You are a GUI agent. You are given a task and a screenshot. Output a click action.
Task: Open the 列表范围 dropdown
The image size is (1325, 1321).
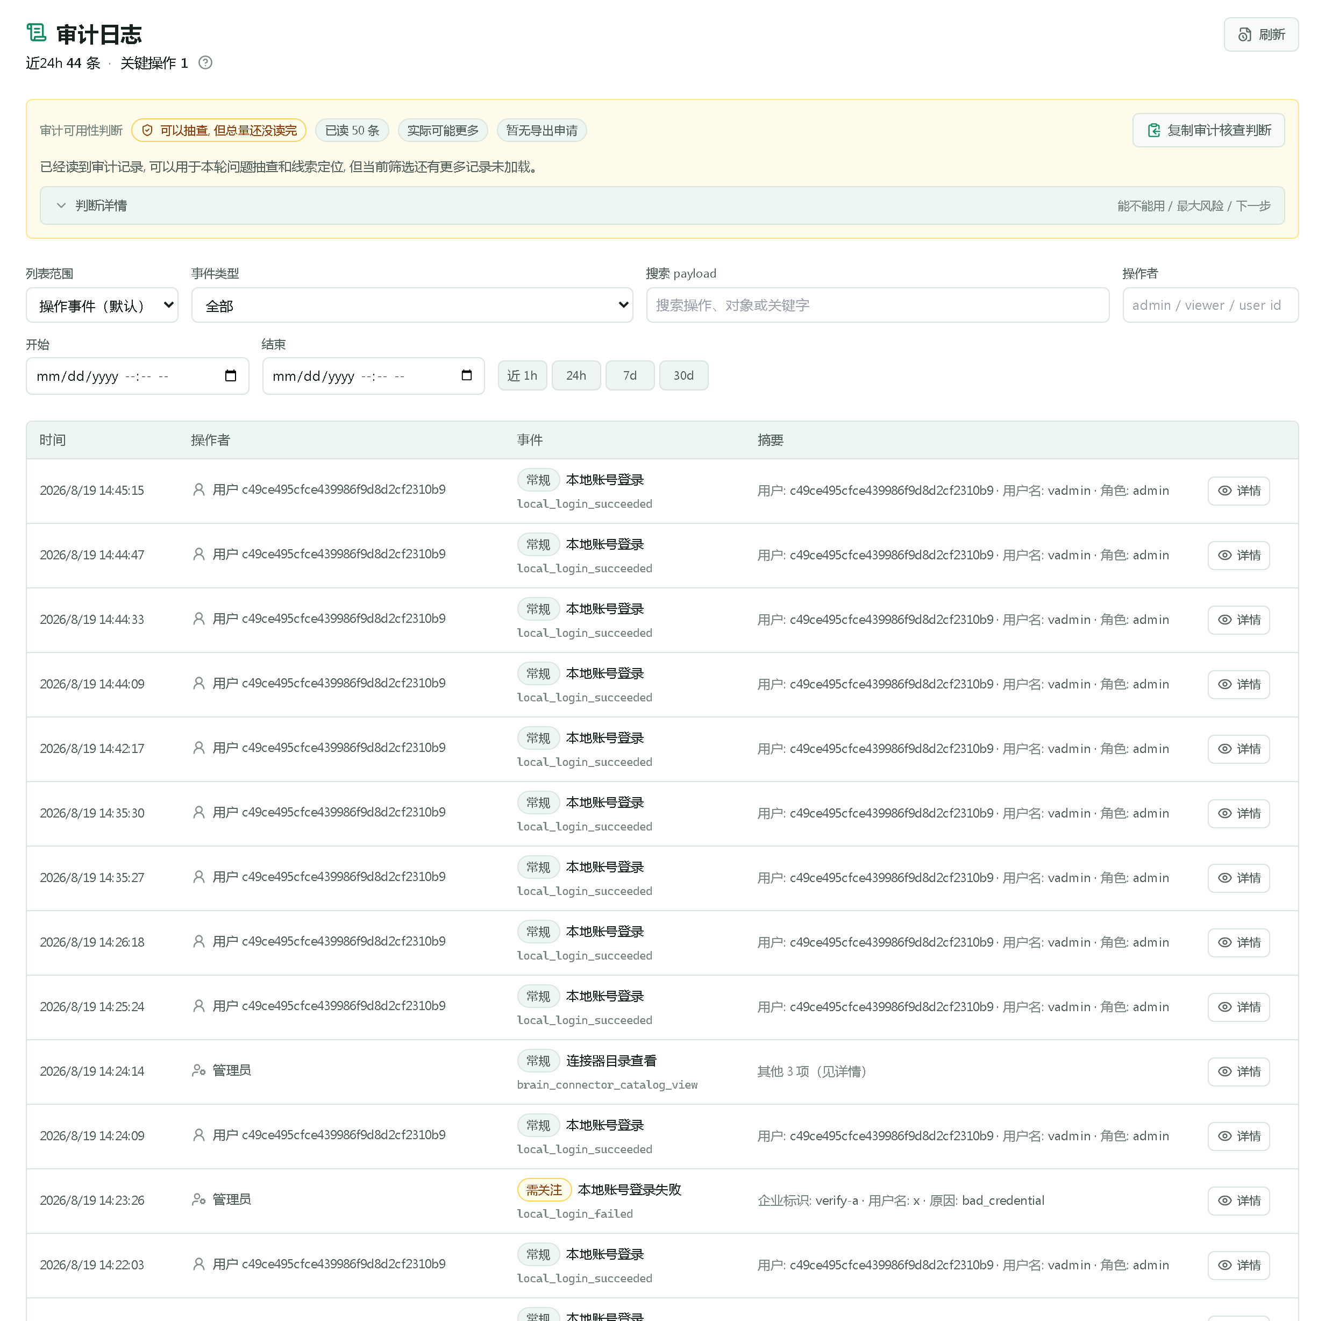[x=102, y=305]
